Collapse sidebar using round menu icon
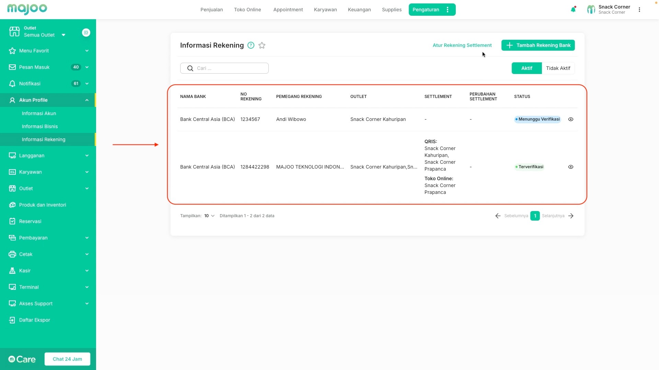Image resolution: width=659 pixels, height=370 pixels. (86, 33)
